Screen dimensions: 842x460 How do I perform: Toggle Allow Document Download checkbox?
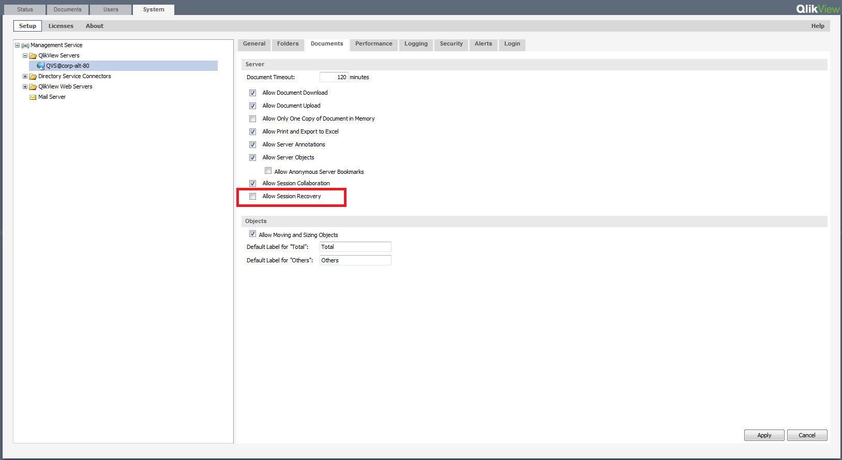[252, 93]
